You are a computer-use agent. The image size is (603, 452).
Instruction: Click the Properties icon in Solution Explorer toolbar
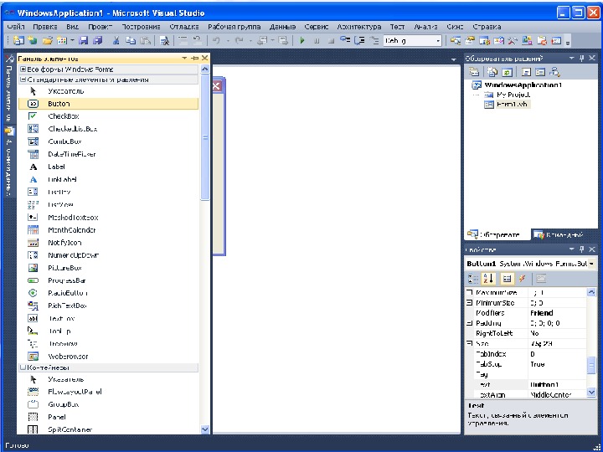(474, 72)
